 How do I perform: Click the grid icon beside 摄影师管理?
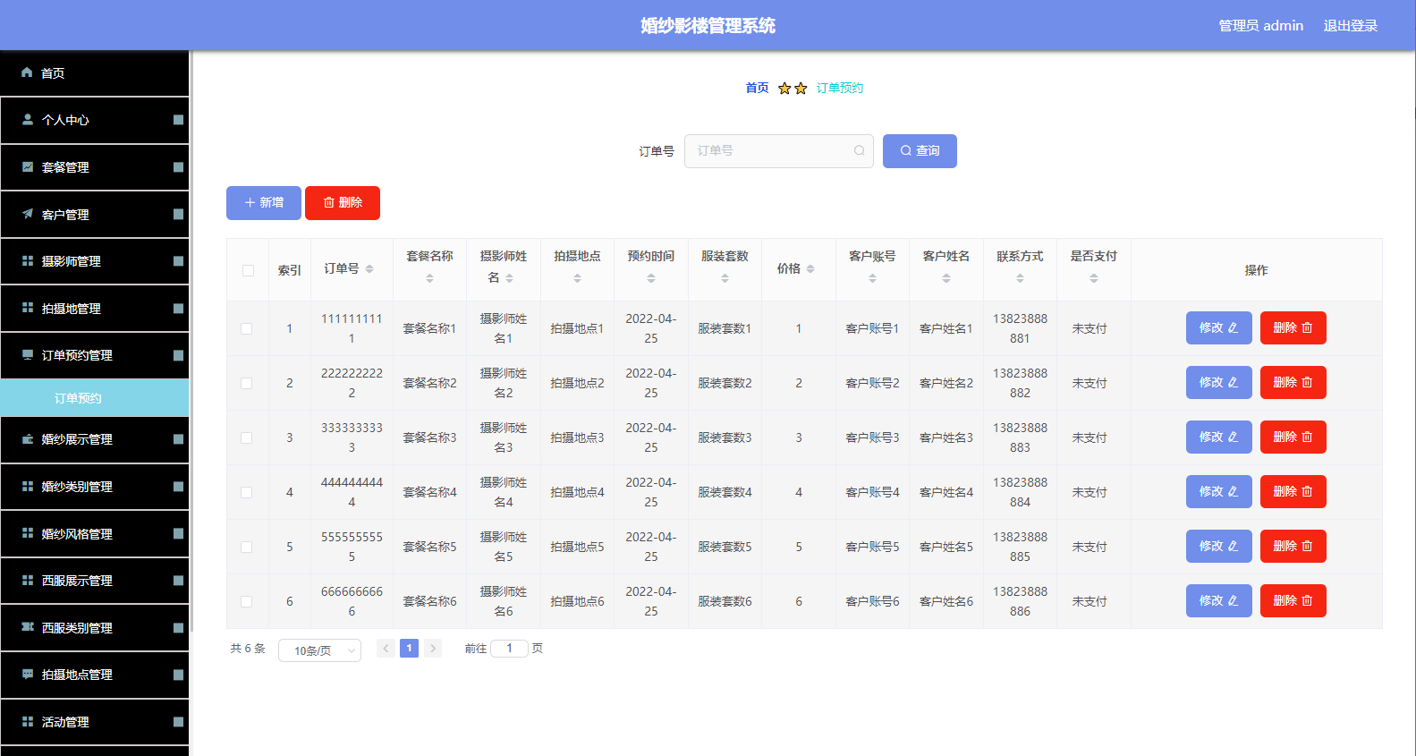point(28,260)
